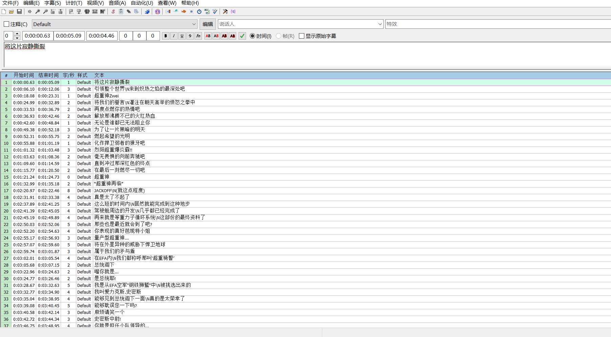The height and width of the screenshot is (337, 611).
Task: Open Styling Assistant wave icon
Action: tap(176, 12)
